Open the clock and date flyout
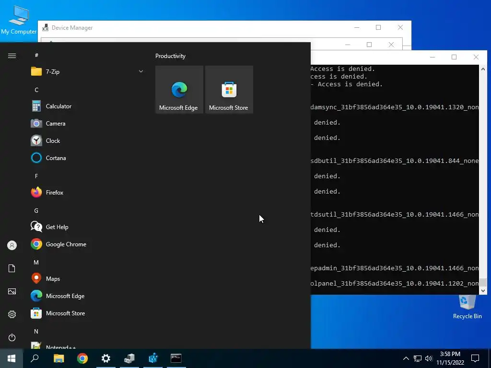This screenshot has width=491, height=368. (x=450, y=358)
